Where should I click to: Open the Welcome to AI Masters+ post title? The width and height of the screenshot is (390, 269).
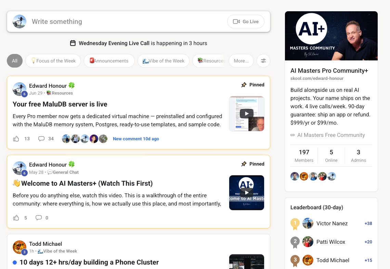coord(82,183)
